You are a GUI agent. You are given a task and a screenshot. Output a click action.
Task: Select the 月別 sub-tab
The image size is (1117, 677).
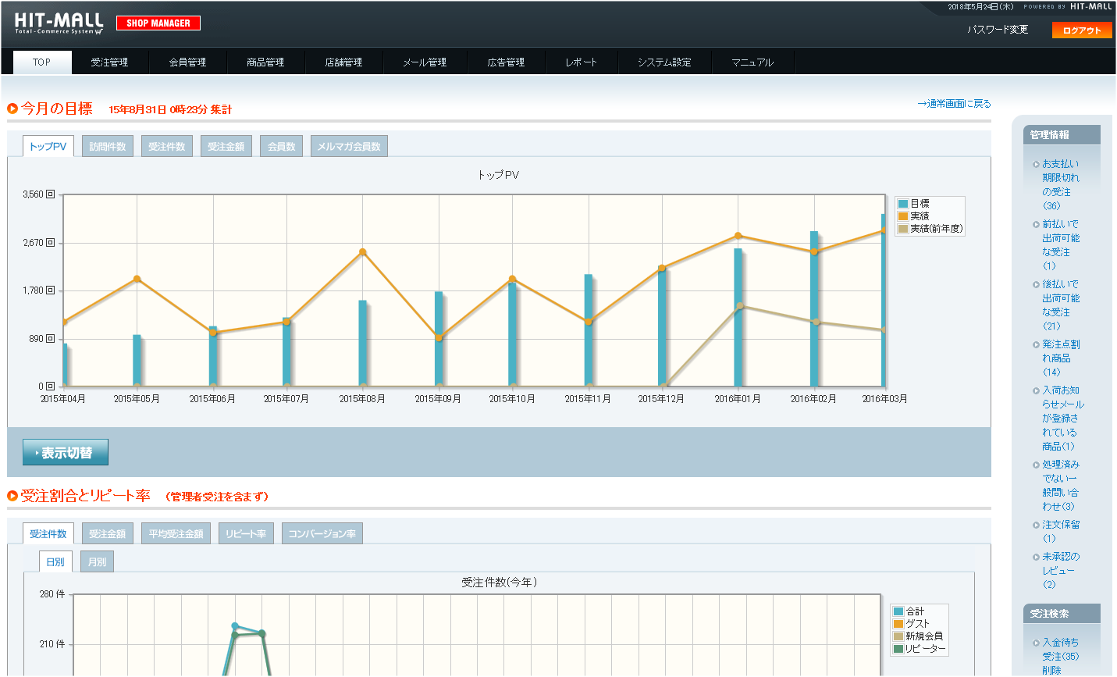click(x=98, y=561)
